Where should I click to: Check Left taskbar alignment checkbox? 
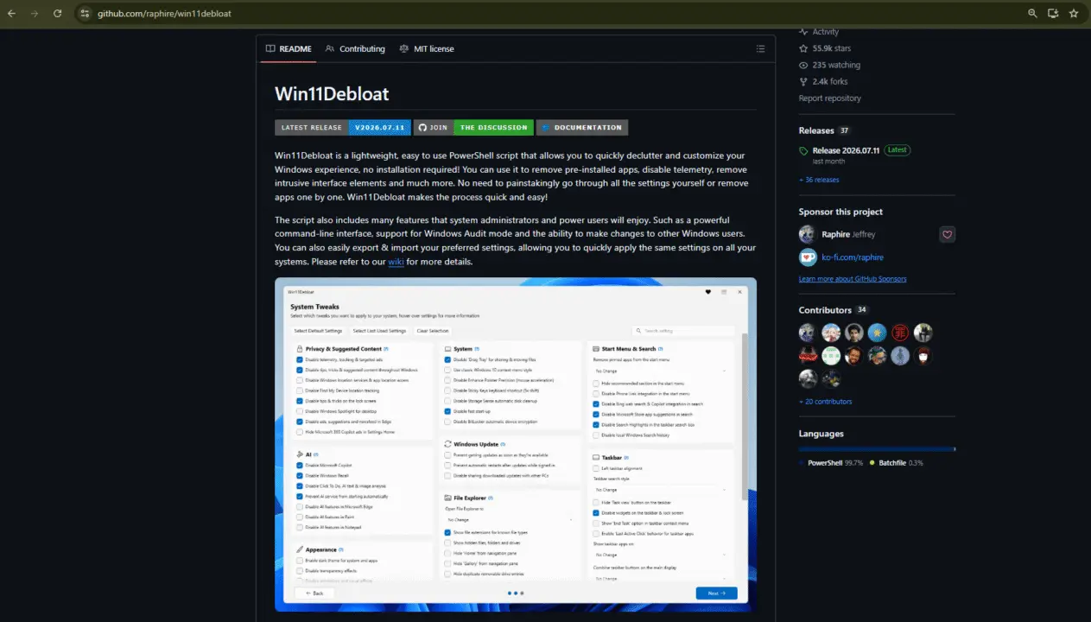[x=596, y=468]
